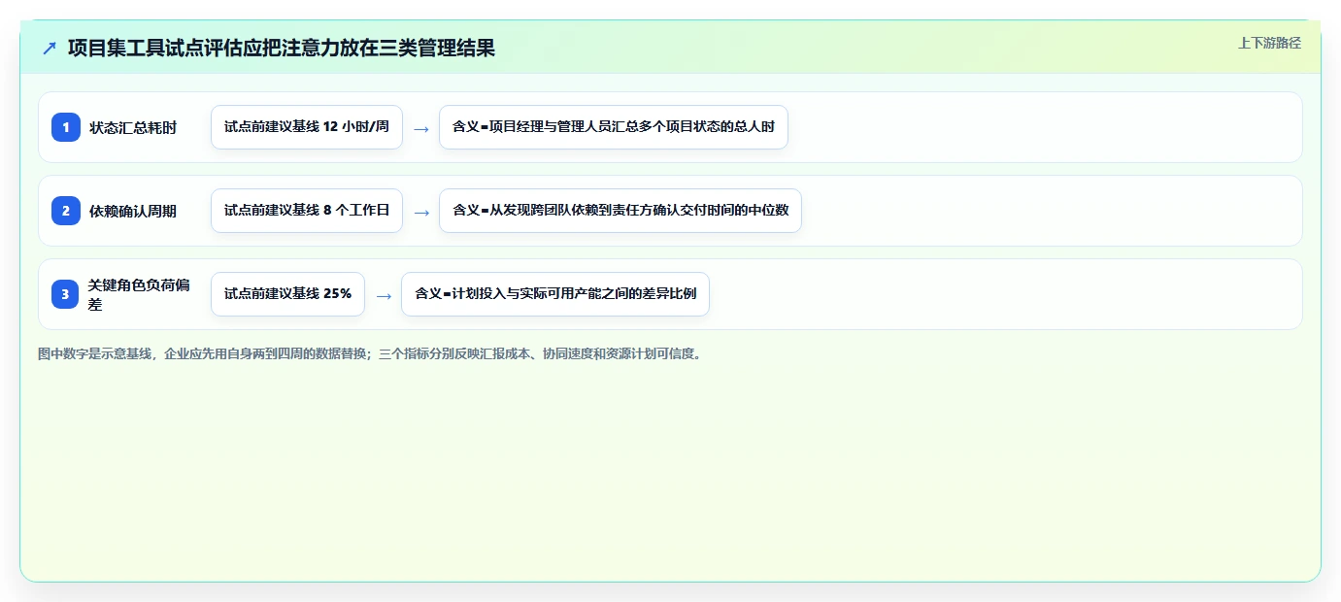Click the arrow after 基线 25%

point(384,295)
